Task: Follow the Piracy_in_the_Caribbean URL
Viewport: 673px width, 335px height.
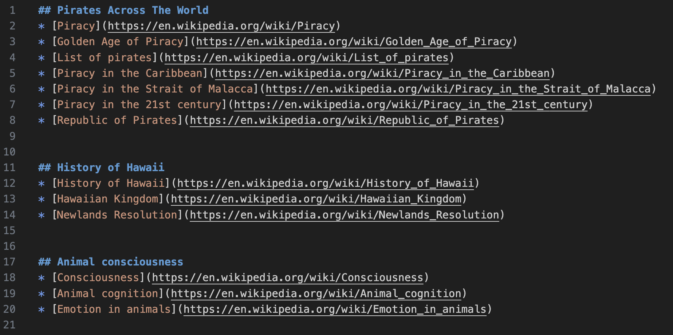Action: click(382, 73)
